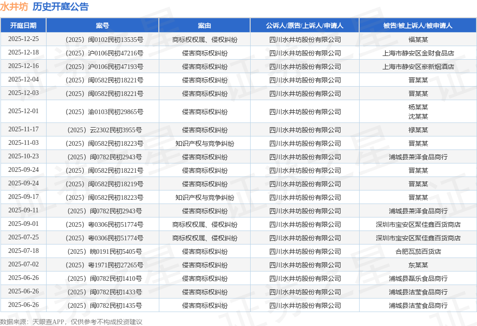Screen dimensions: 477x326
Task: Click defendant 上海市静安区豪新烟酒店
Action: point(418,67)
